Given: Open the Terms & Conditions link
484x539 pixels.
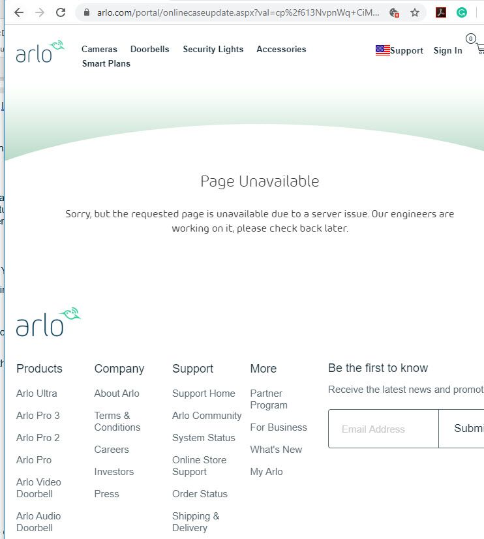Looking at the screenshot, I should (x=117, y=421).
